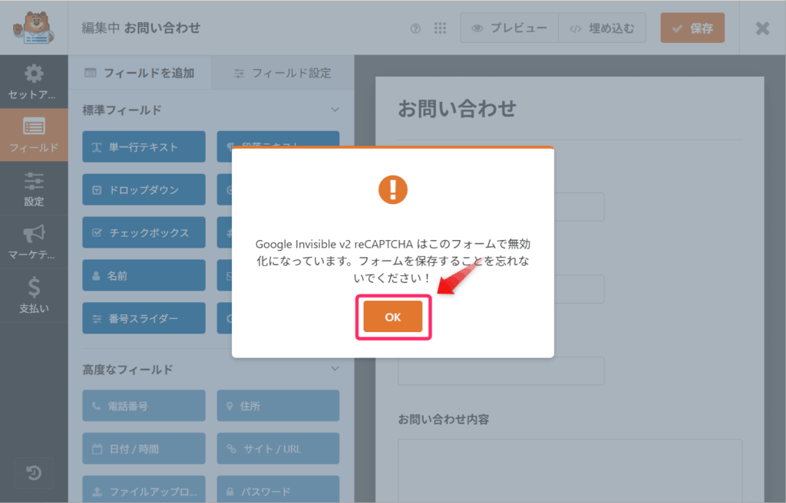Add a ファイルアップロード field
Viewport: 786px width, 503px height.
[144, 489]
